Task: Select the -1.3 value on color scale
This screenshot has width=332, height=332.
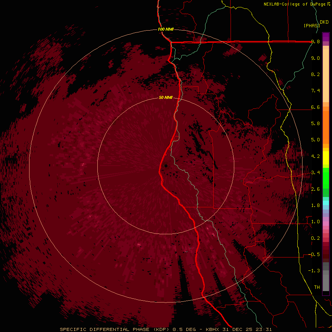Action: [x=314, y=271]
